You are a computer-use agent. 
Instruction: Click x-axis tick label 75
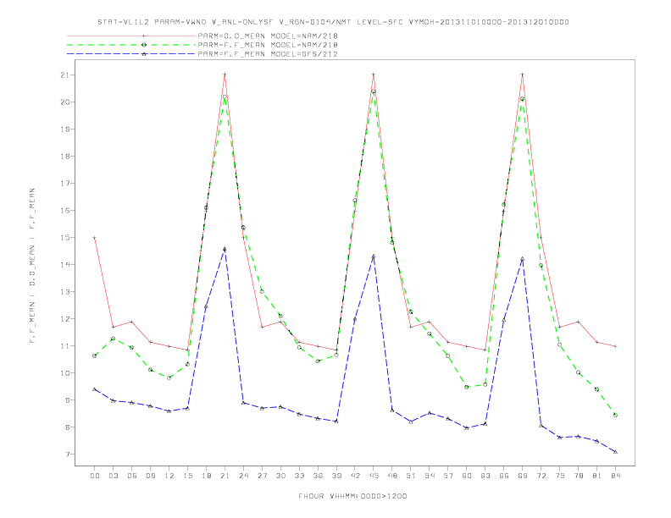(560, 476)
